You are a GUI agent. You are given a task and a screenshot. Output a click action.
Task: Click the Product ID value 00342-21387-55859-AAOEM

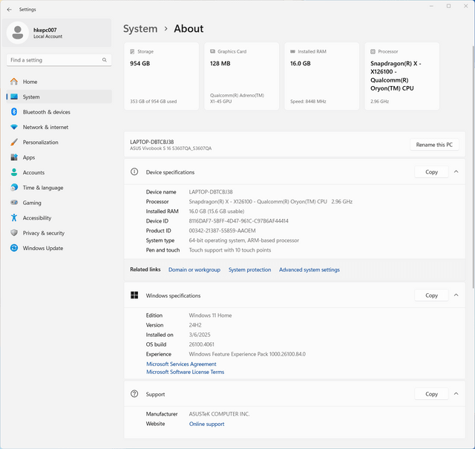pyautogui.click(x=222, y=231)
